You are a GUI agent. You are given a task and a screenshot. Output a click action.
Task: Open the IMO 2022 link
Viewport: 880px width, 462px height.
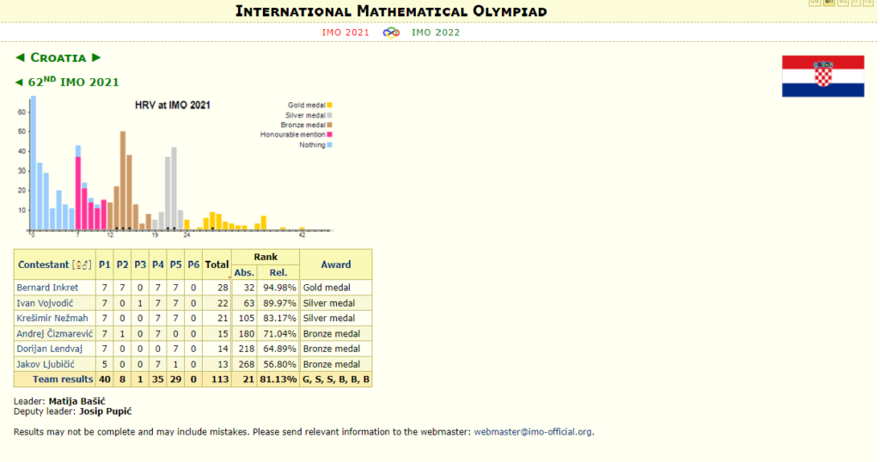click(x=436, y=33)
